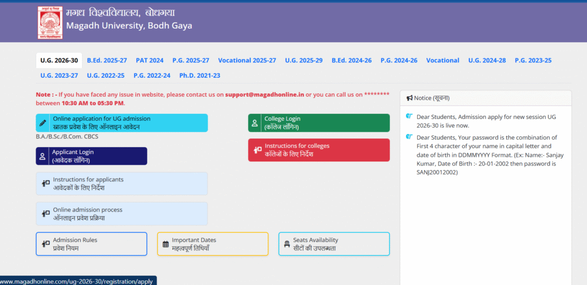
Task: Click the 10:30 AM to 05:30 PM text
Action: pyautogui.click(x=92, y=103)
